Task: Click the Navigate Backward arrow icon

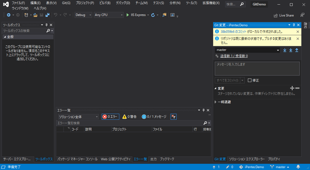Action: (x=9, y=15)
